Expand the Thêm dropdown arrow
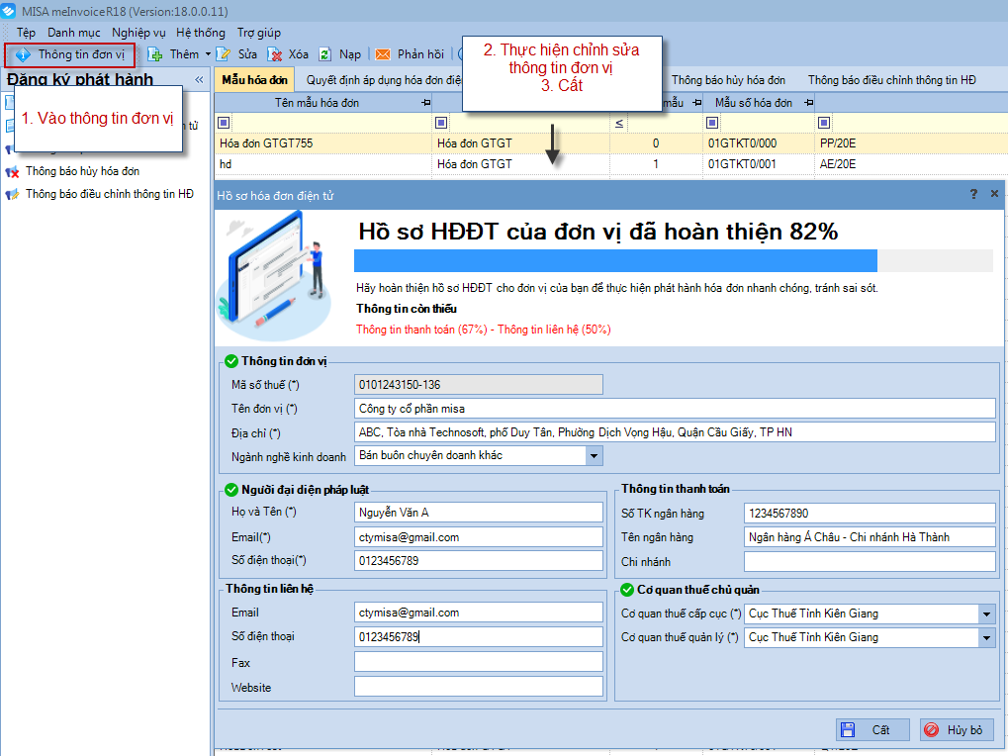 coord(208,54)
